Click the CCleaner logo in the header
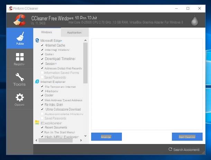This screenshot has height=160, width=211. pos(20,20)
